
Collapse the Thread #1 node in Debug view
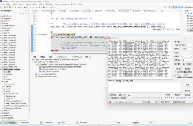36,64
